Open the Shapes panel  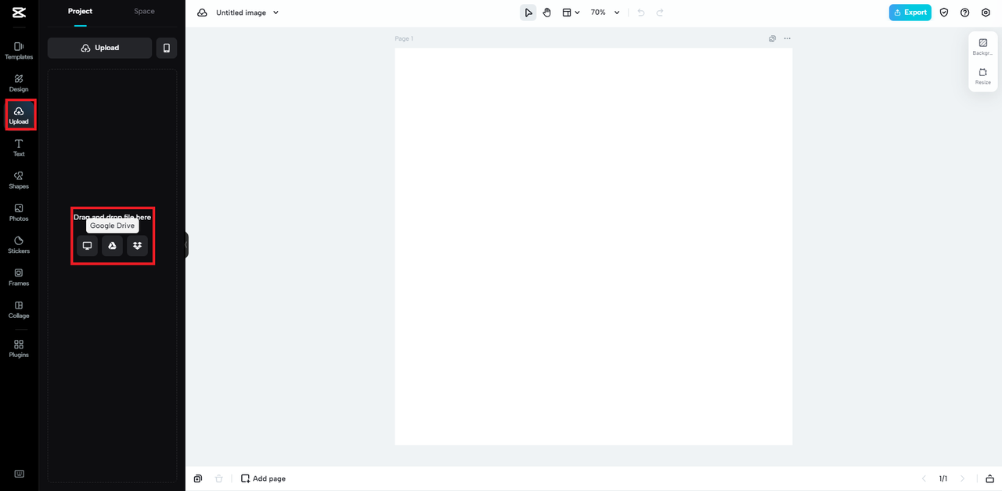tap(19, 180)
